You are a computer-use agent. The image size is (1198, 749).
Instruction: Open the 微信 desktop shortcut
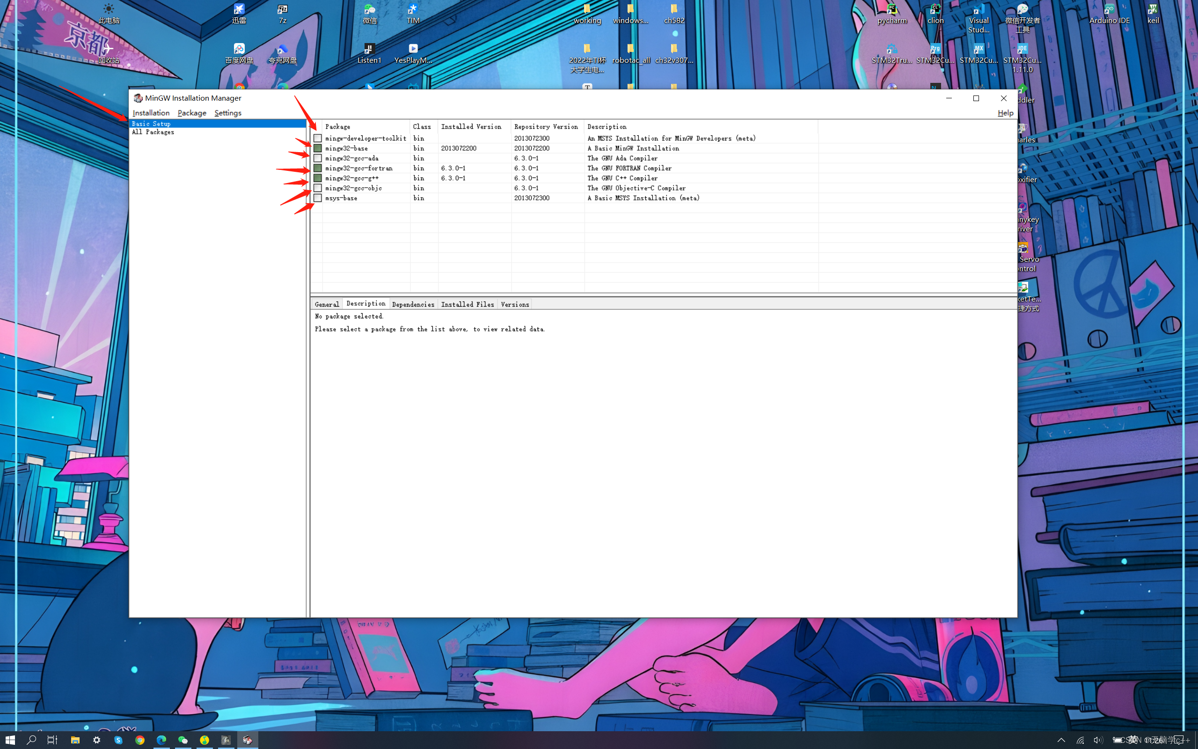pyautogui.click(x=370, y=14)
